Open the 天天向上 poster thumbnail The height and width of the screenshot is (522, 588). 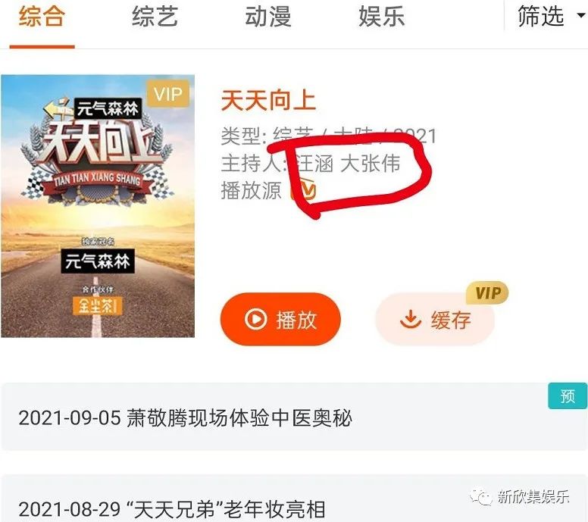click(98, 206)
